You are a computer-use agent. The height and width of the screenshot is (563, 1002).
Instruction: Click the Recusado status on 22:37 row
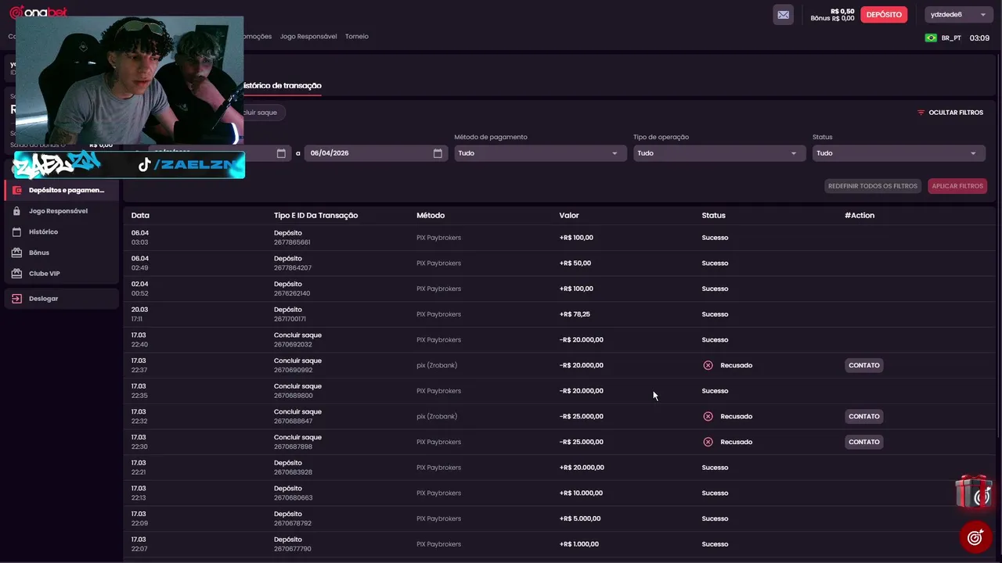tap(736, 365)
